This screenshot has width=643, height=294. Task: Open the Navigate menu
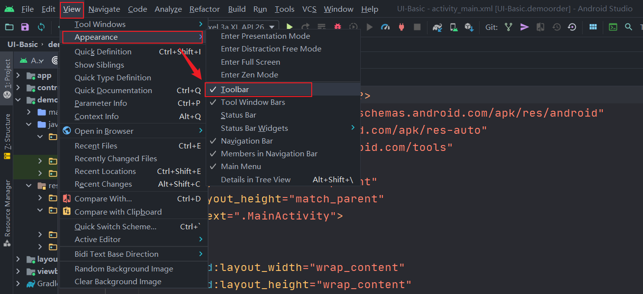pos(104,9)
